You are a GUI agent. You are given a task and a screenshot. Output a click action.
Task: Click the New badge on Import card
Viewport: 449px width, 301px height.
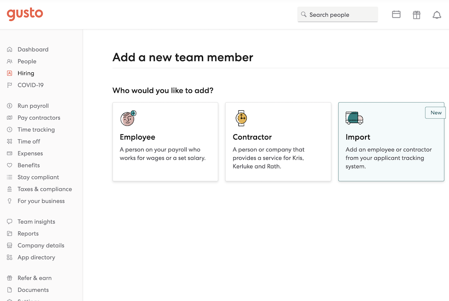[435, 113]
